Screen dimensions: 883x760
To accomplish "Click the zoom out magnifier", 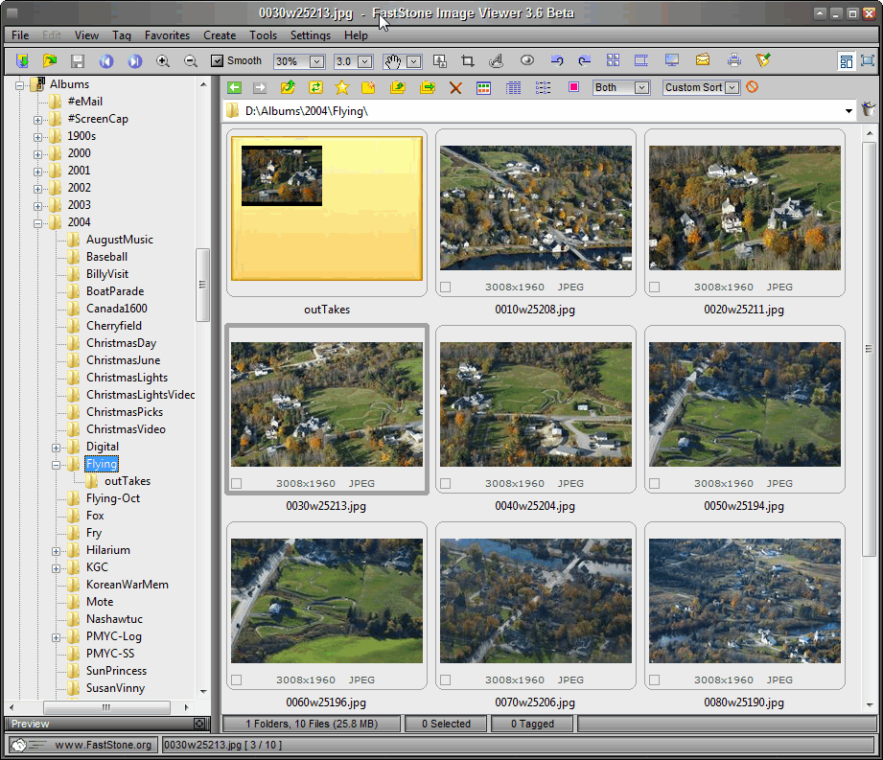I will click(191, 60).
